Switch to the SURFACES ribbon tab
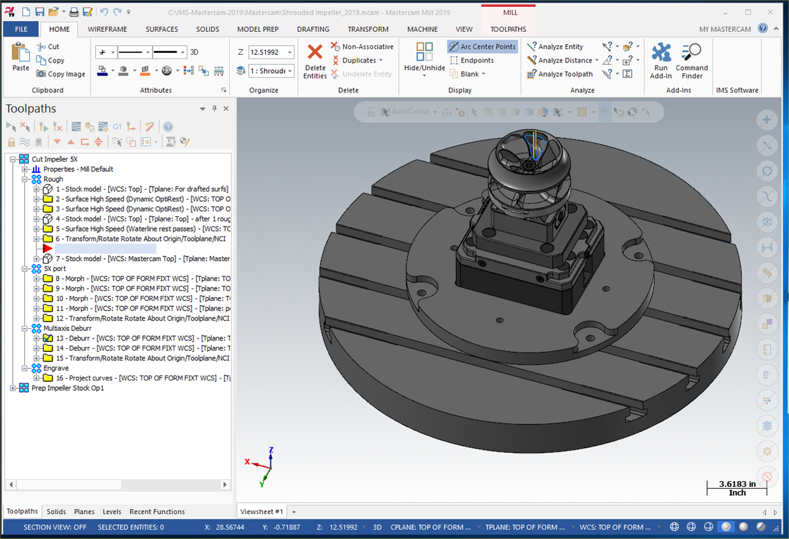Image resolution: width=789 pixels, height=539 pixels. tap(162, 29)
